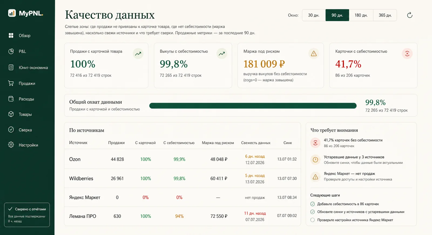
Task: Click the MyPNL logo icon
Action: (x=12, y=13)
